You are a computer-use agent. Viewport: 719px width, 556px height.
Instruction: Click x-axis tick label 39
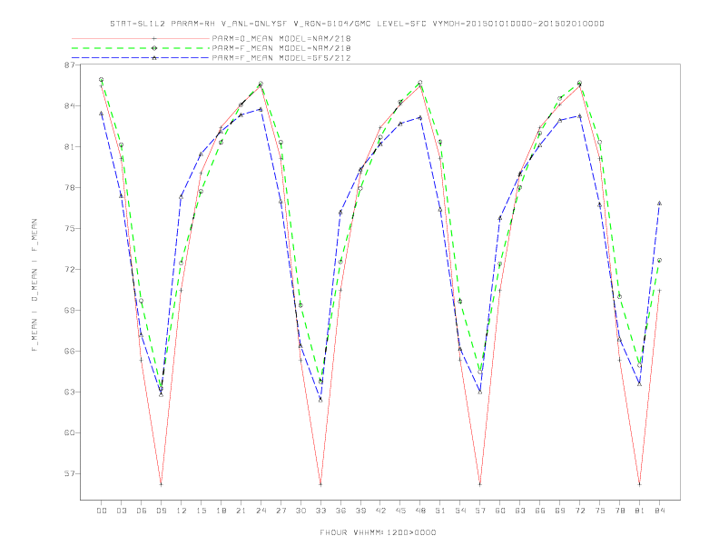tap(360, 511)
